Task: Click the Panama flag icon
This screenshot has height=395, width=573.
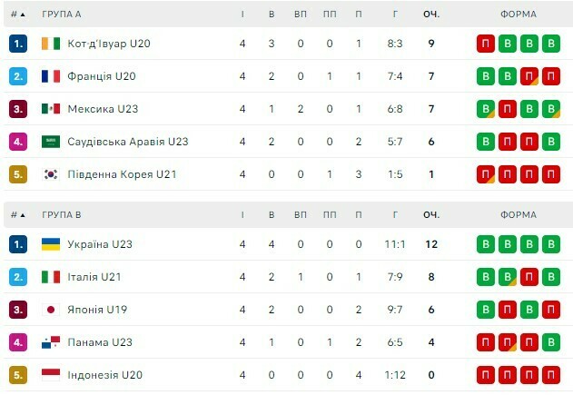Action: 51,342
